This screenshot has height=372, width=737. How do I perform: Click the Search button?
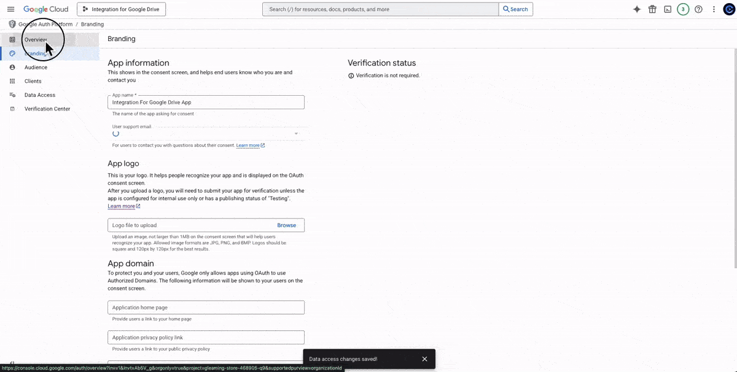tap(515, 9)
